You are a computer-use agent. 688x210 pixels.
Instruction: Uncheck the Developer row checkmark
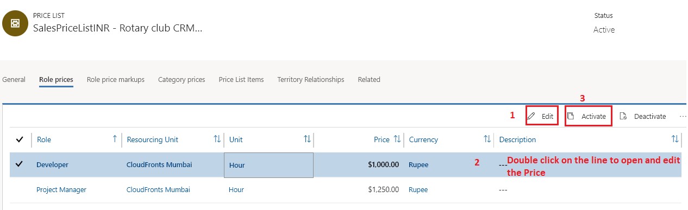point(20,164)
